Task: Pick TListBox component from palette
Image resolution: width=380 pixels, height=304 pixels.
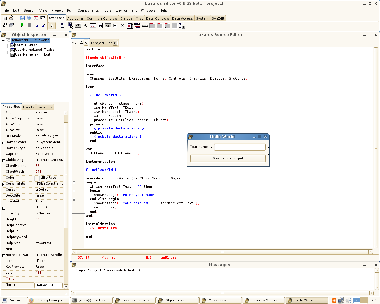Action: [130, 26]
